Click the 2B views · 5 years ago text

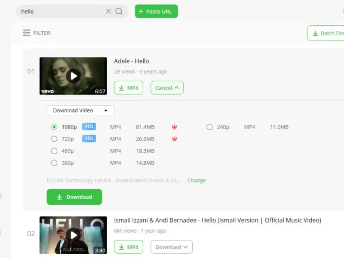141,71
